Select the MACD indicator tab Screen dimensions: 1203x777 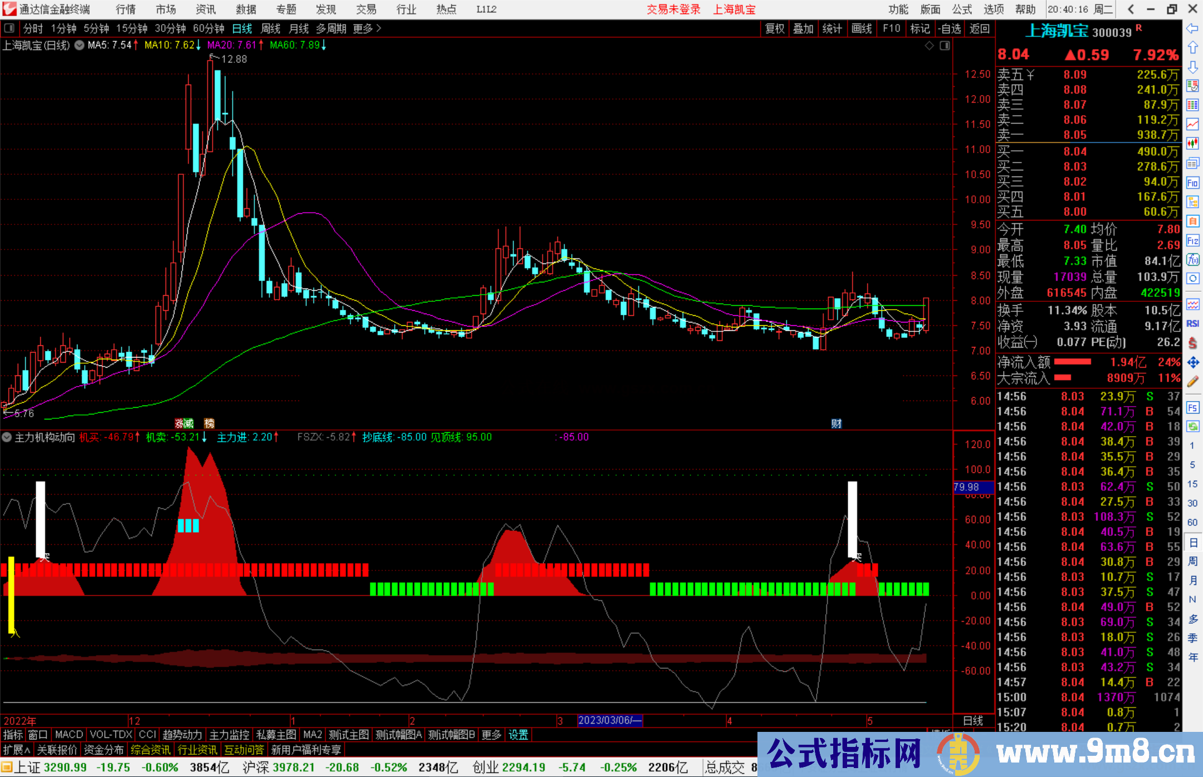[x=69, y=735]
